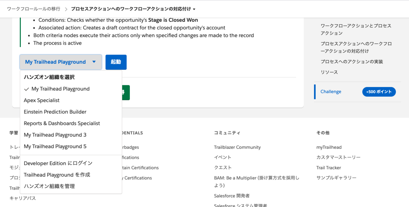Open myTrailhead footer link
409x207 pixels.
[x=329, y=147]
